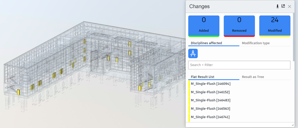Screen dimensions: 298x128
Task: Click the yellow highlighted door at building's left corner
Action: coord(18,92)
